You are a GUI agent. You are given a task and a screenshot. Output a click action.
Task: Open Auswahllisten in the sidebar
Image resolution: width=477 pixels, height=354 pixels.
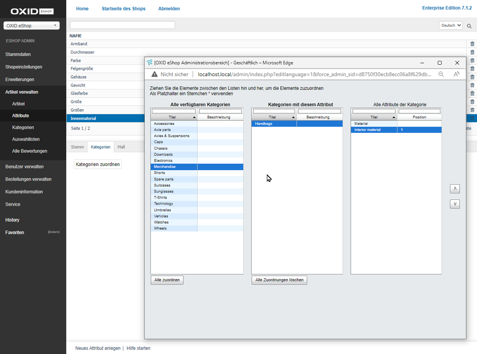click(26, 139)
